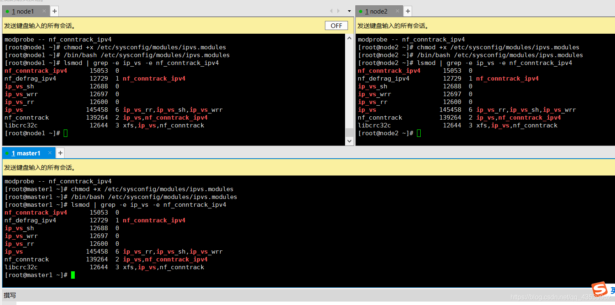The width and height of the screenshot is (615, 305).
Task: Click the chmod +x command line in node1
Action: [115, 47]
